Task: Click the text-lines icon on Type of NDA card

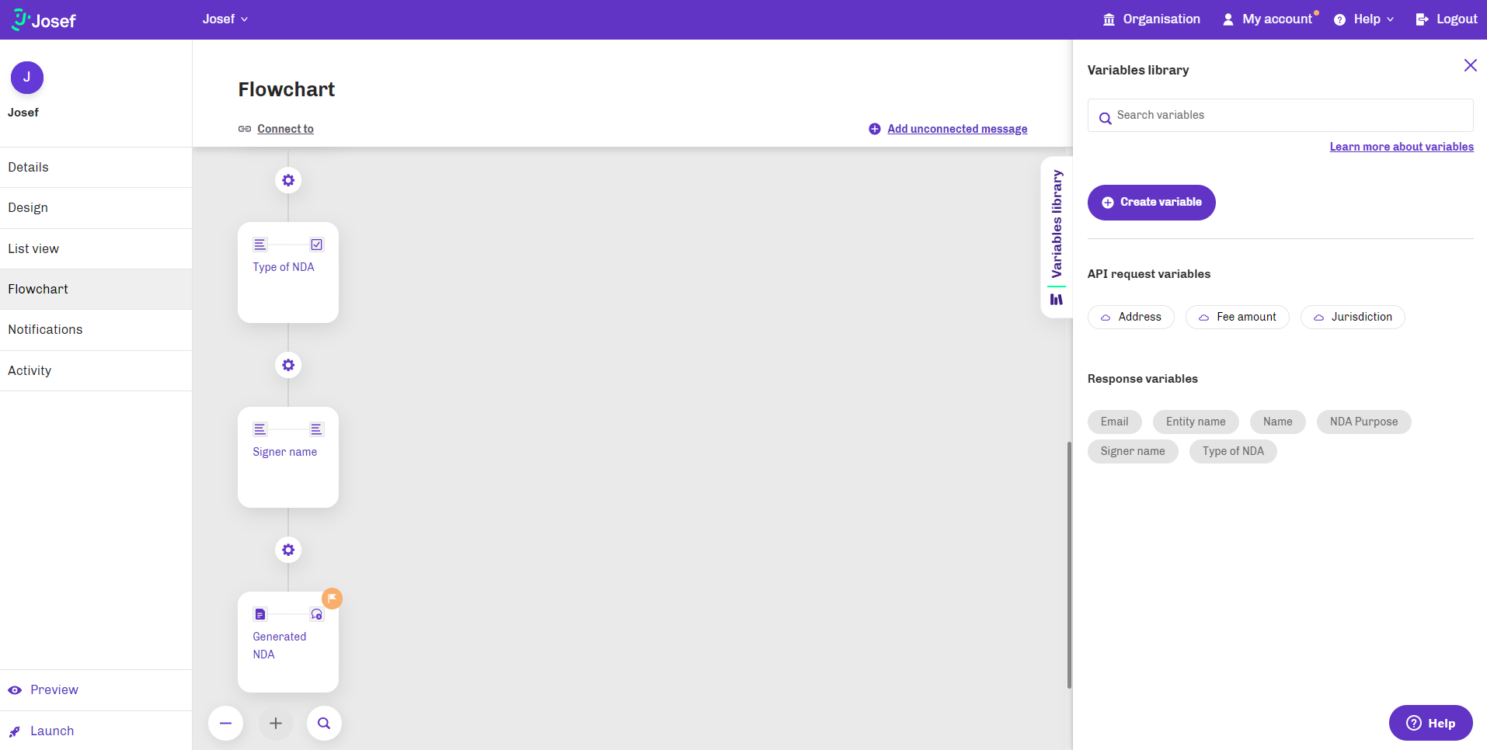Action: 260,245
